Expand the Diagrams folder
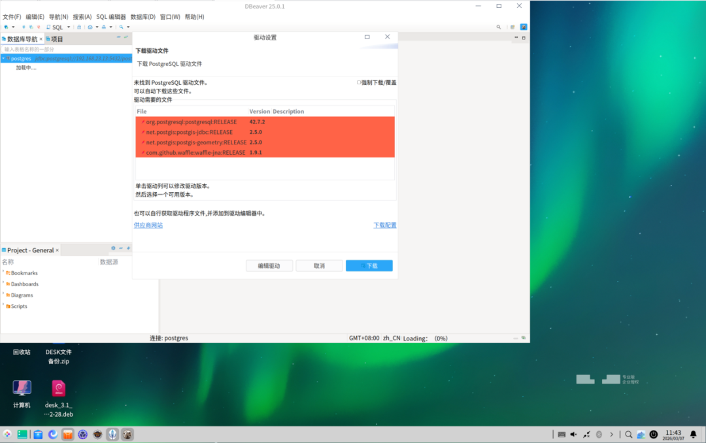The height and width of the screenshot is (443, 706). coord(3,294)
